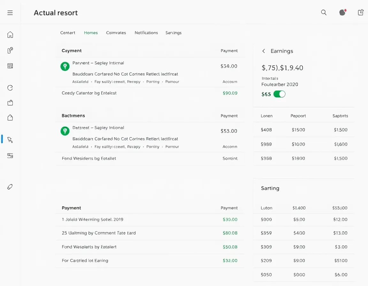Select the highlighted cursor icon in the sidebar
Screen dimensions: 368x286
tap(10, 140)
